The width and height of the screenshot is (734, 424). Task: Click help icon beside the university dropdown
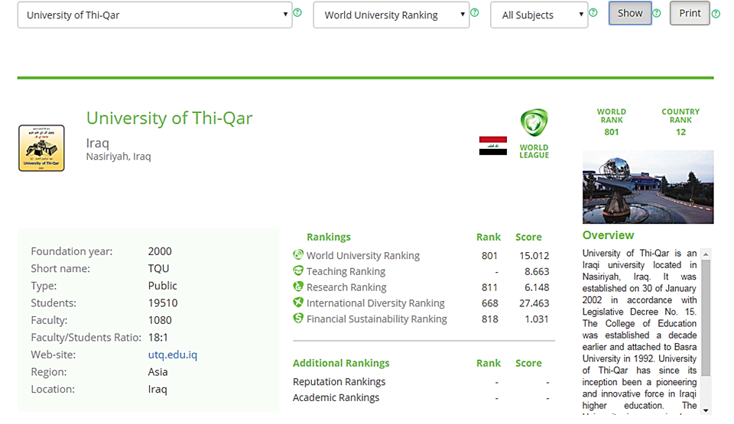(297, 13)
